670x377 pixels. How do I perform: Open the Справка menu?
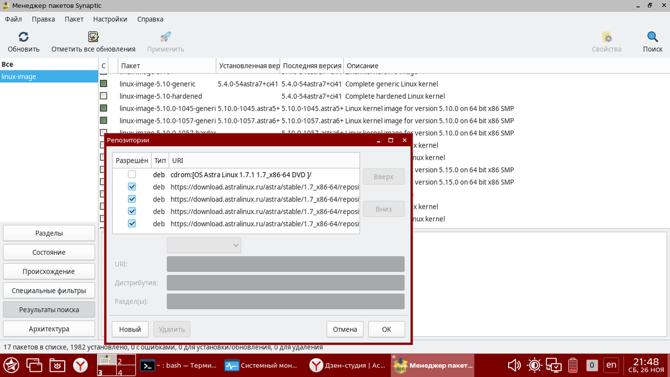(x=150, y=19)
